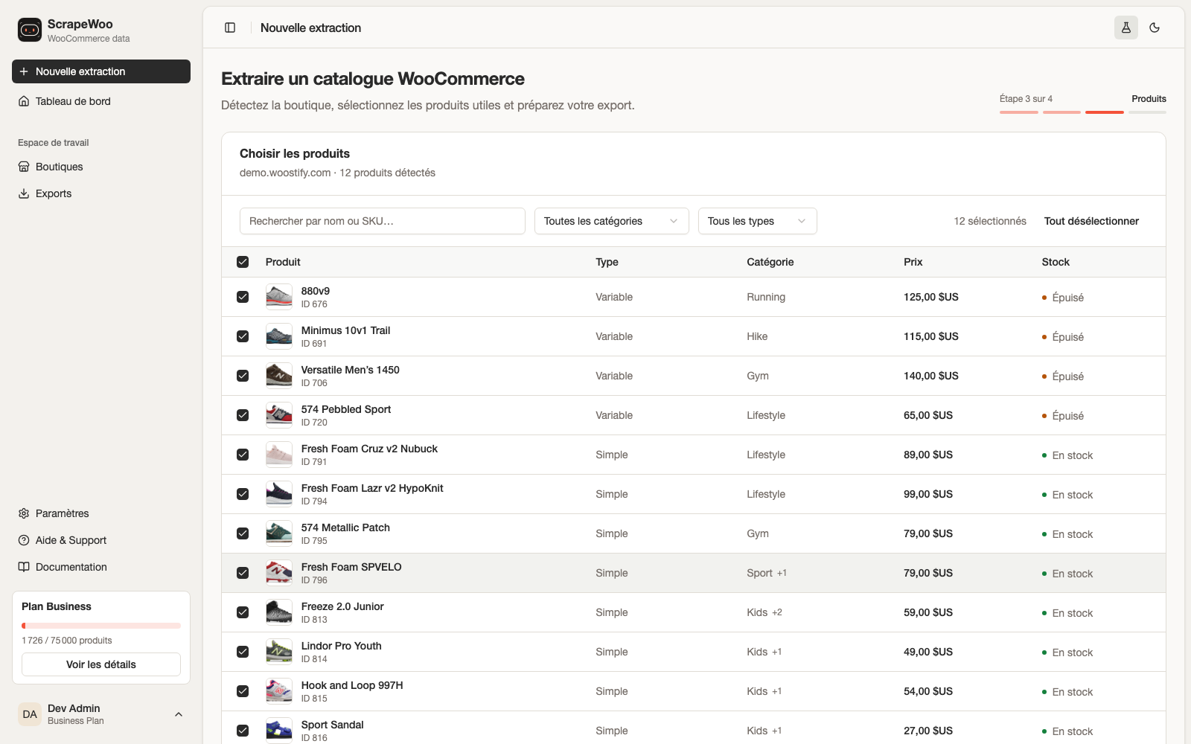Open the Lindor Pro Youth thumbnail
1191x744 pixels.
(x=279, y=652)
